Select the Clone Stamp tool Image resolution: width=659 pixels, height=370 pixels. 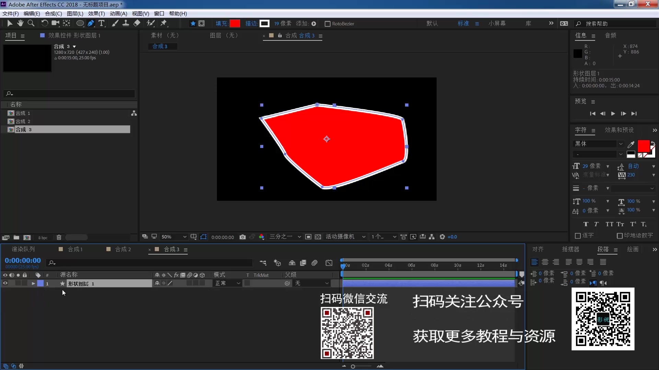click(126, 23)
